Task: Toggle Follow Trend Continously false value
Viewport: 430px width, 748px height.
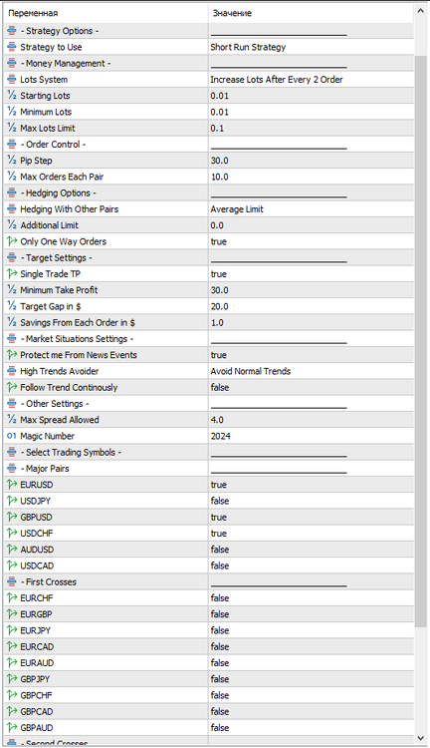Action: pyautogui.click(x=311, y=388)
